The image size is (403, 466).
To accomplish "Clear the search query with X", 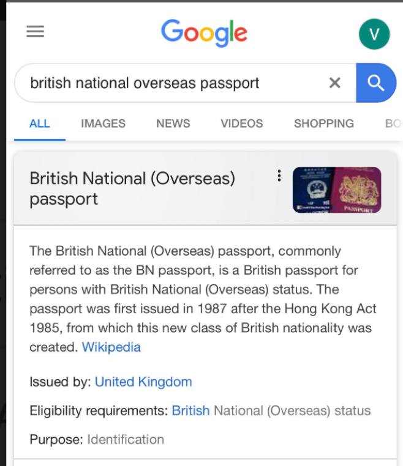I will point(334,83).
